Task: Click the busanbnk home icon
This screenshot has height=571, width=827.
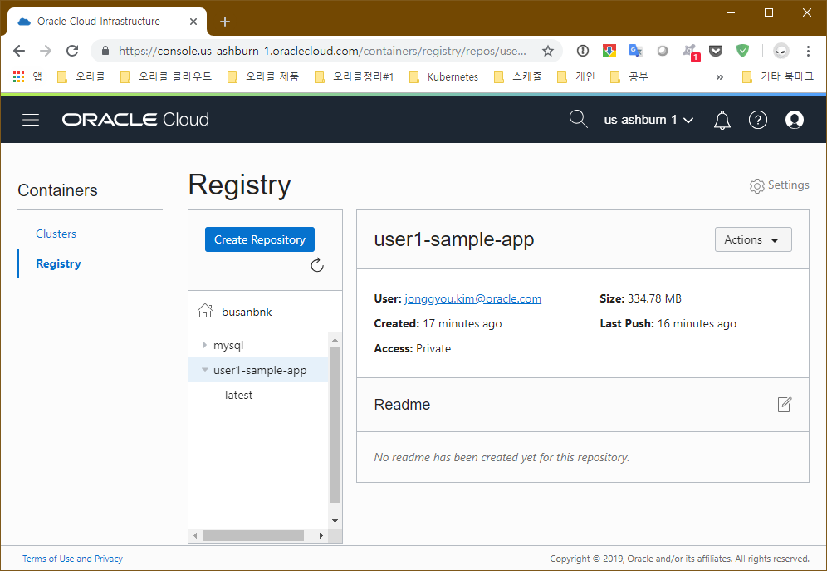Action: (205, 312)
